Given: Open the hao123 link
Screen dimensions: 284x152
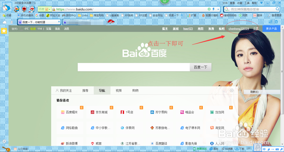Looking at the screenshot, I should 188,29.
